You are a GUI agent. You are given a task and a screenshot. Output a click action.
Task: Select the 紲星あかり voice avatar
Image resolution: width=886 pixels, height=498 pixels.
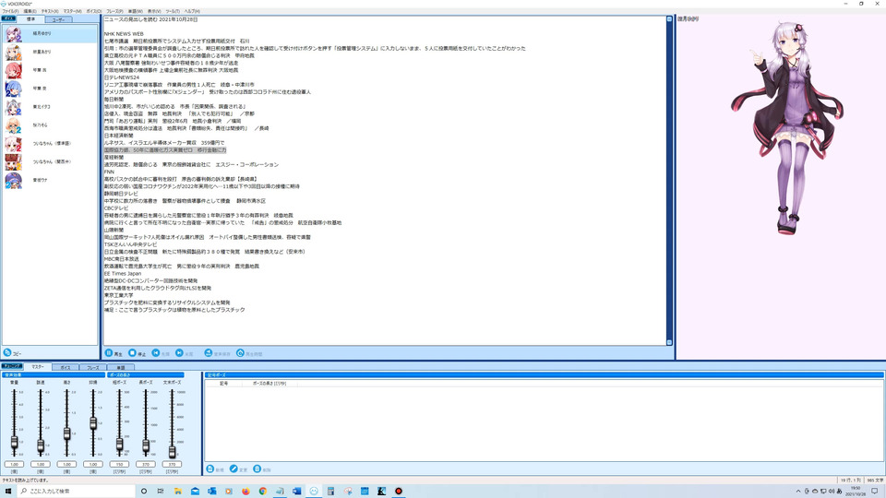coord(13,52)
